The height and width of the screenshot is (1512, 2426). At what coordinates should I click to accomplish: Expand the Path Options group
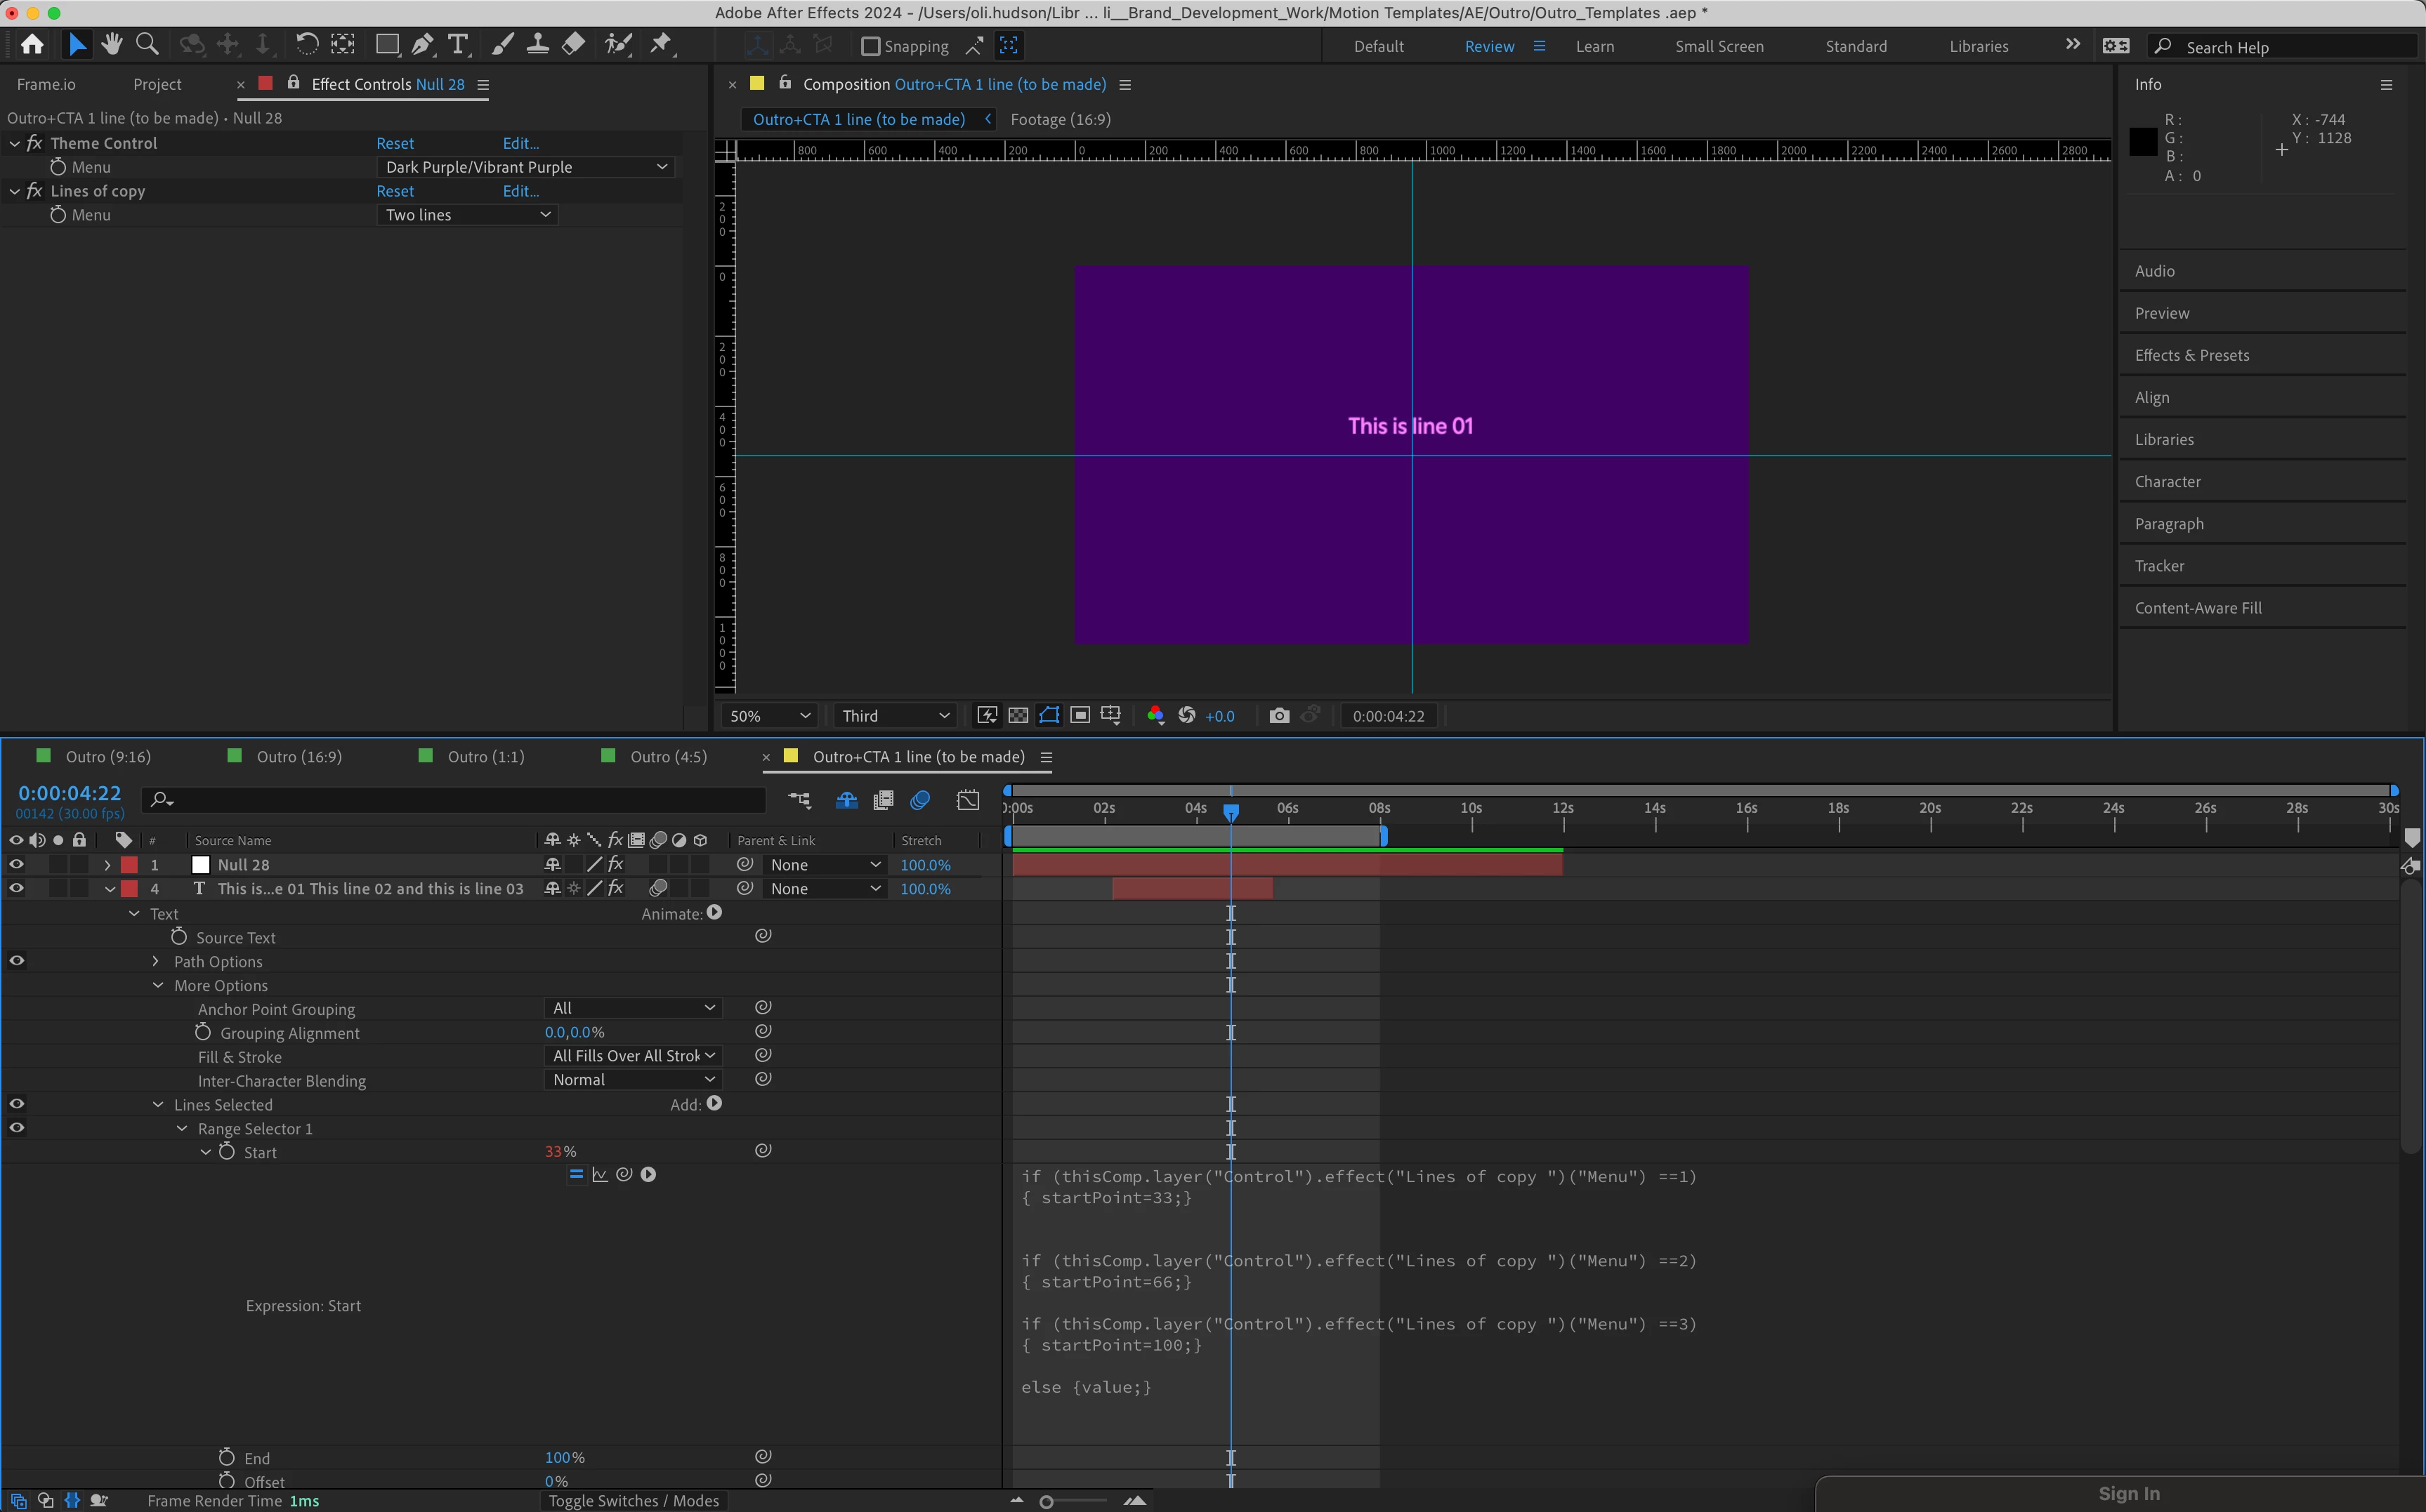click(155, 961)
